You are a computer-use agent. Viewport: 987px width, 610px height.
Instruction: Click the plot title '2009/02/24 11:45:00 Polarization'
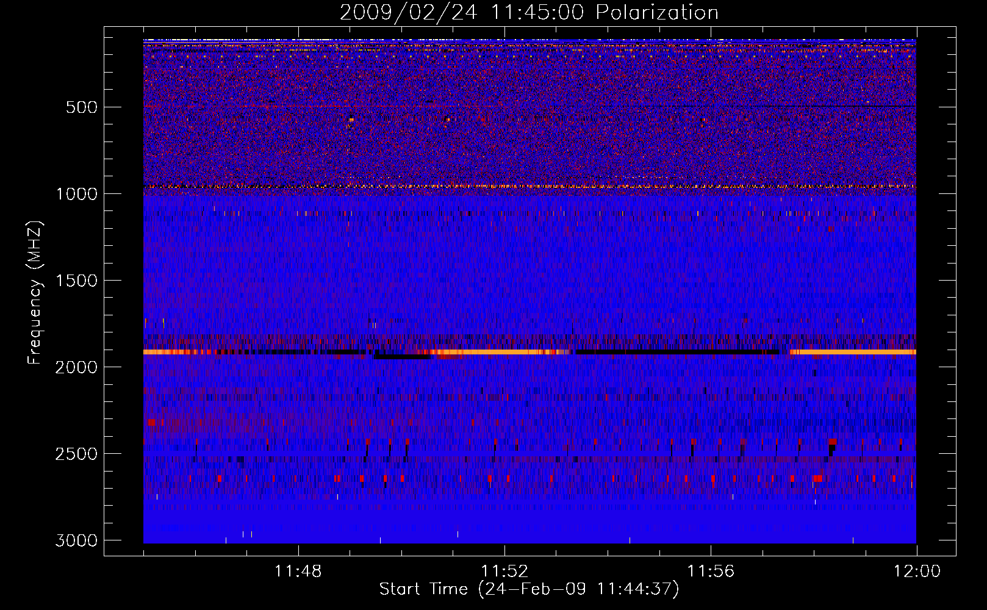529,12
